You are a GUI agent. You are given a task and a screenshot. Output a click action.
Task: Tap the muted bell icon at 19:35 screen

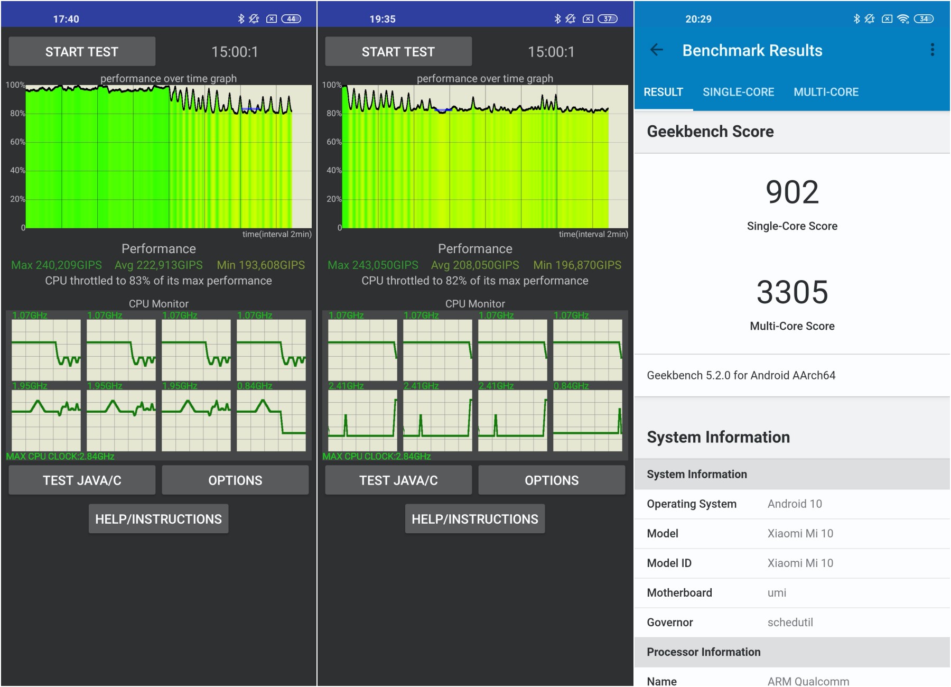coord(570,19)
